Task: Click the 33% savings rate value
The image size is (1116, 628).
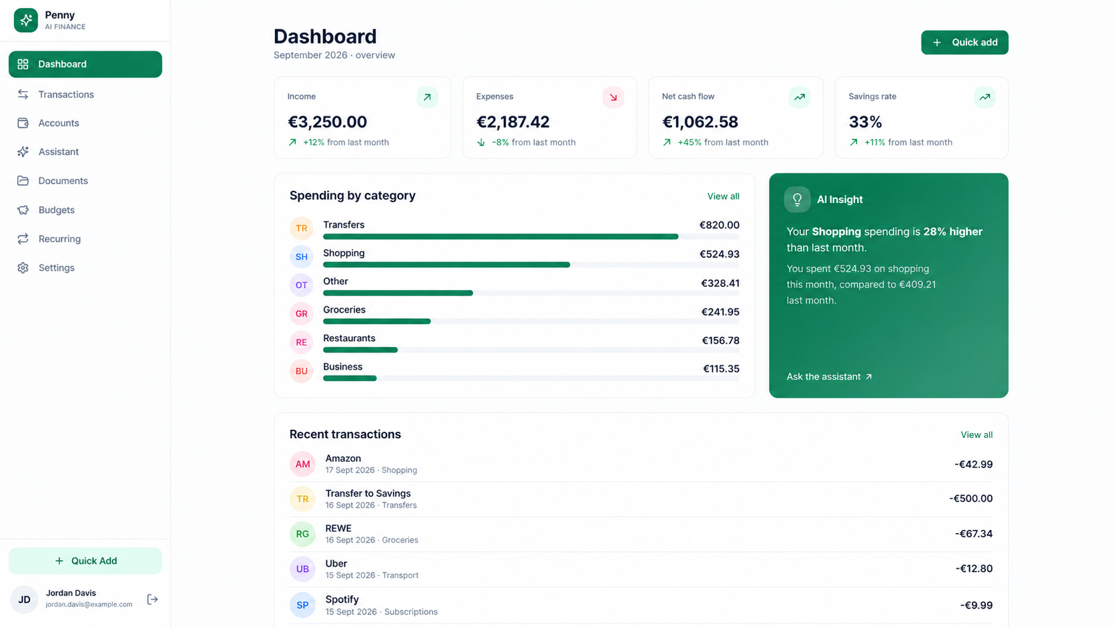Action: coord(865,122)
